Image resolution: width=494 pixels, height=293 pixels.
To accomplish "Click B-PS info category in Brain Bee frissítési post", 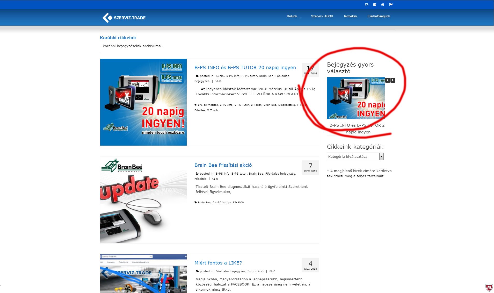I will coord(222,174).
